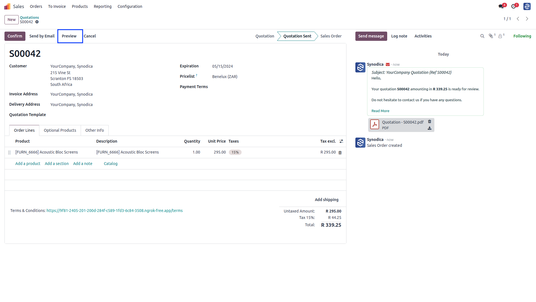Viewport: 536px width, 302px height.
Task: Expand email with Read More
Action: pos(380,111)
